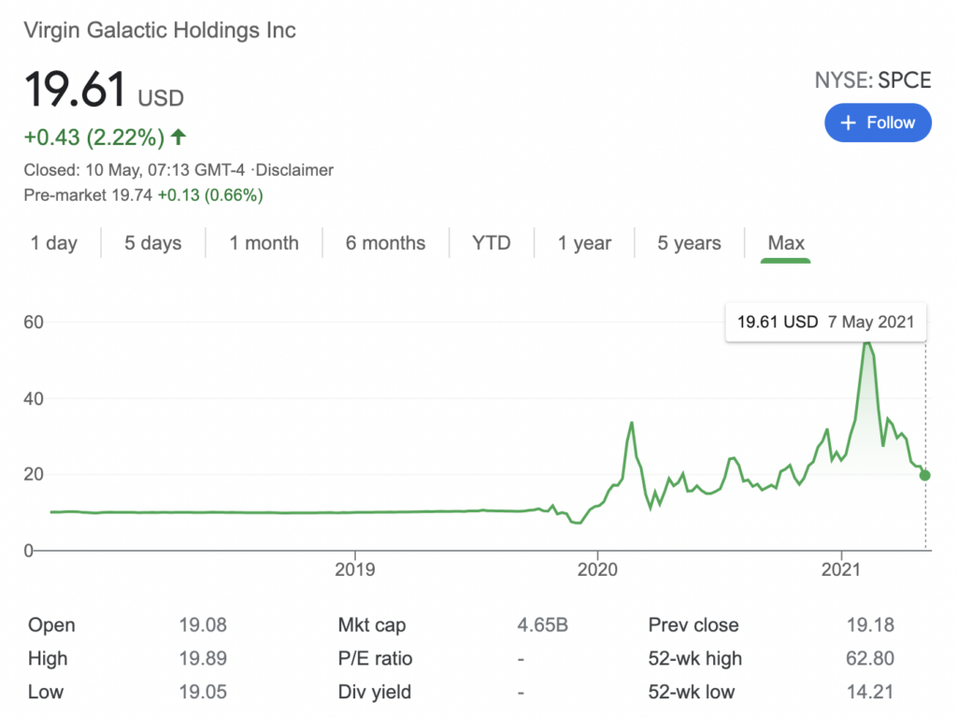Select the 5 days range tab
Image resolution: width=957 pixels, height=718 pixels.
click(x=152, y=243)
